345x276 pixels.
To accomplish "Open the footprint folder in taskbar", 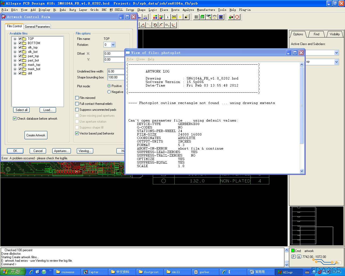I will coord(149,272).
